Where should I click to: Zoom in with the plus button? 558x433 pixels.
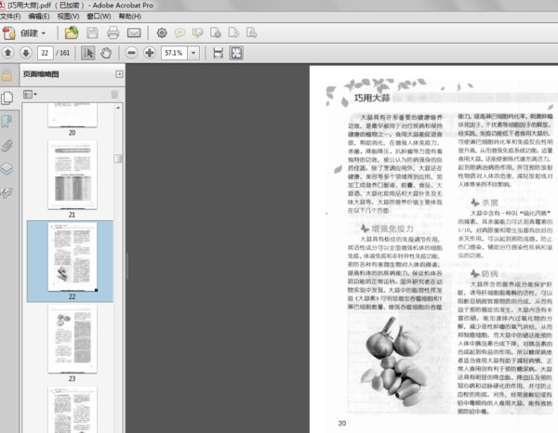tap(150, 53)
